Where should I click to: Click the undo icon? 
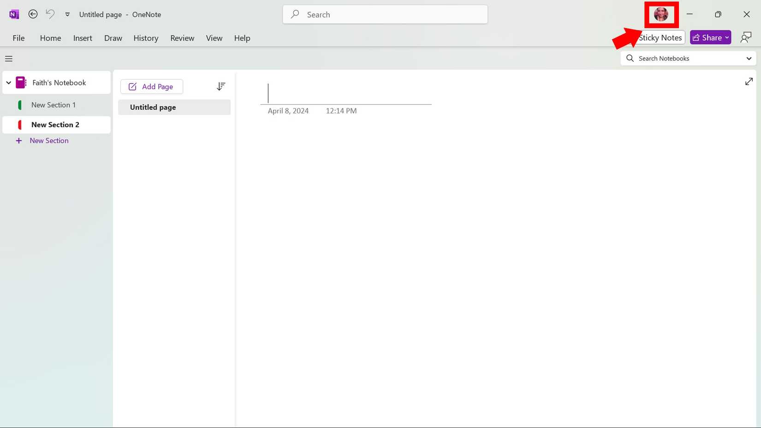pyautogui.click(x=50, y=14)
